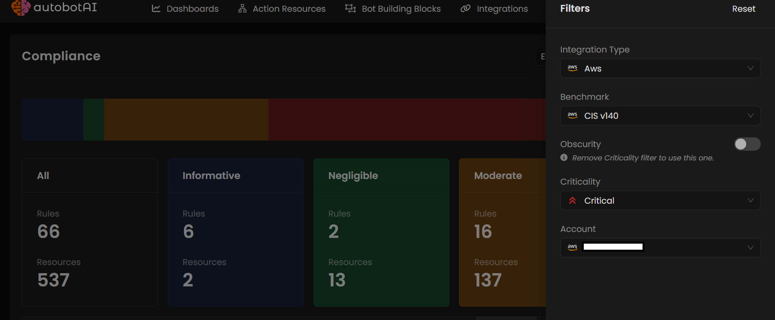Click the Compliance page heading
Viewport: 775px width, 320px height.
(x=61, y=56)
